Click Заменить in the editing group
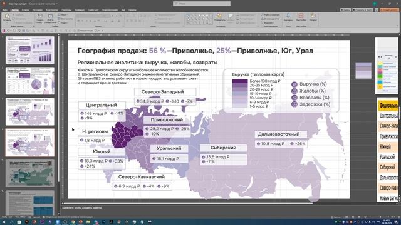 [270, 19]
